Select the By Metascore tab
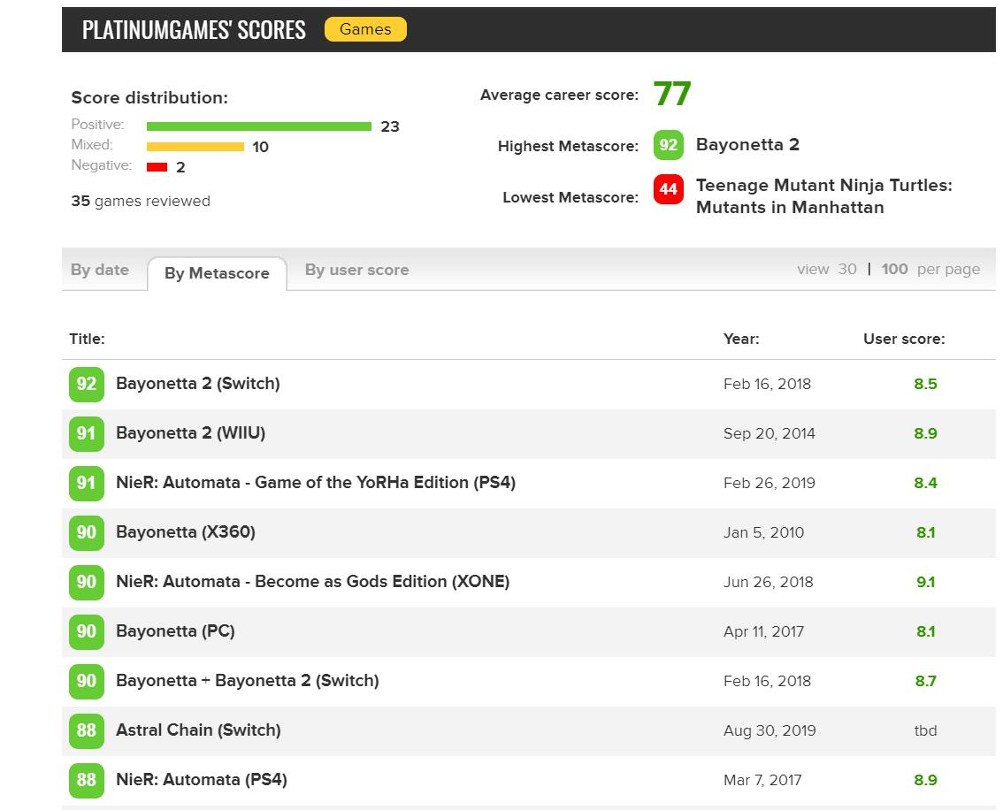 point(217,273)
